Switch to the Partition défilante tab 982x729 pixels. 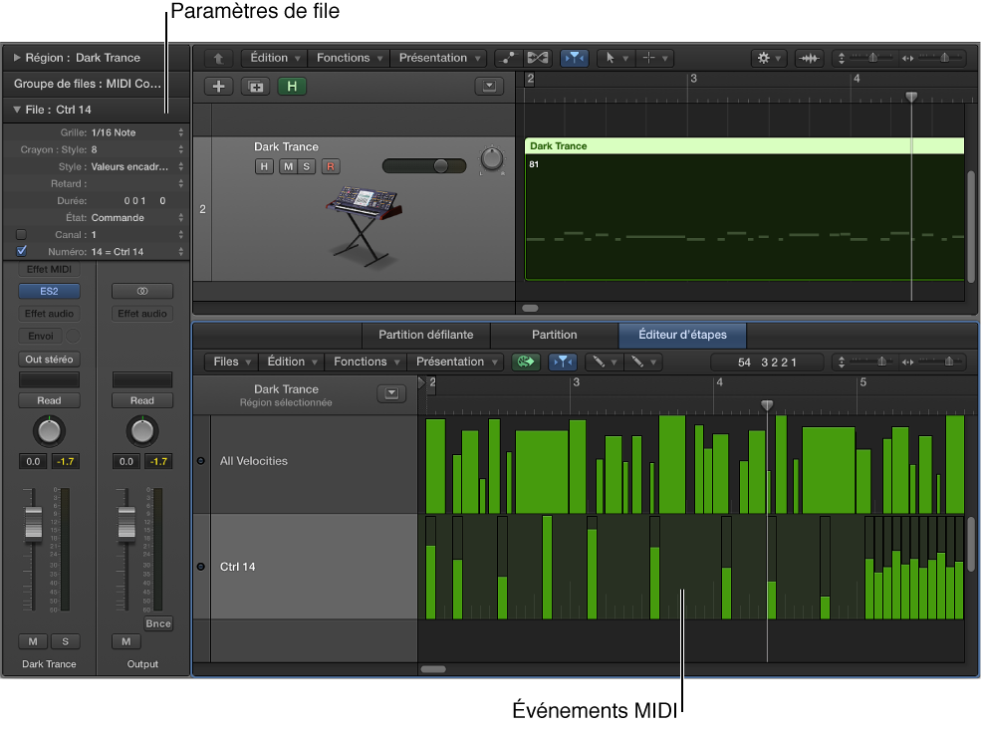point(425,335)
